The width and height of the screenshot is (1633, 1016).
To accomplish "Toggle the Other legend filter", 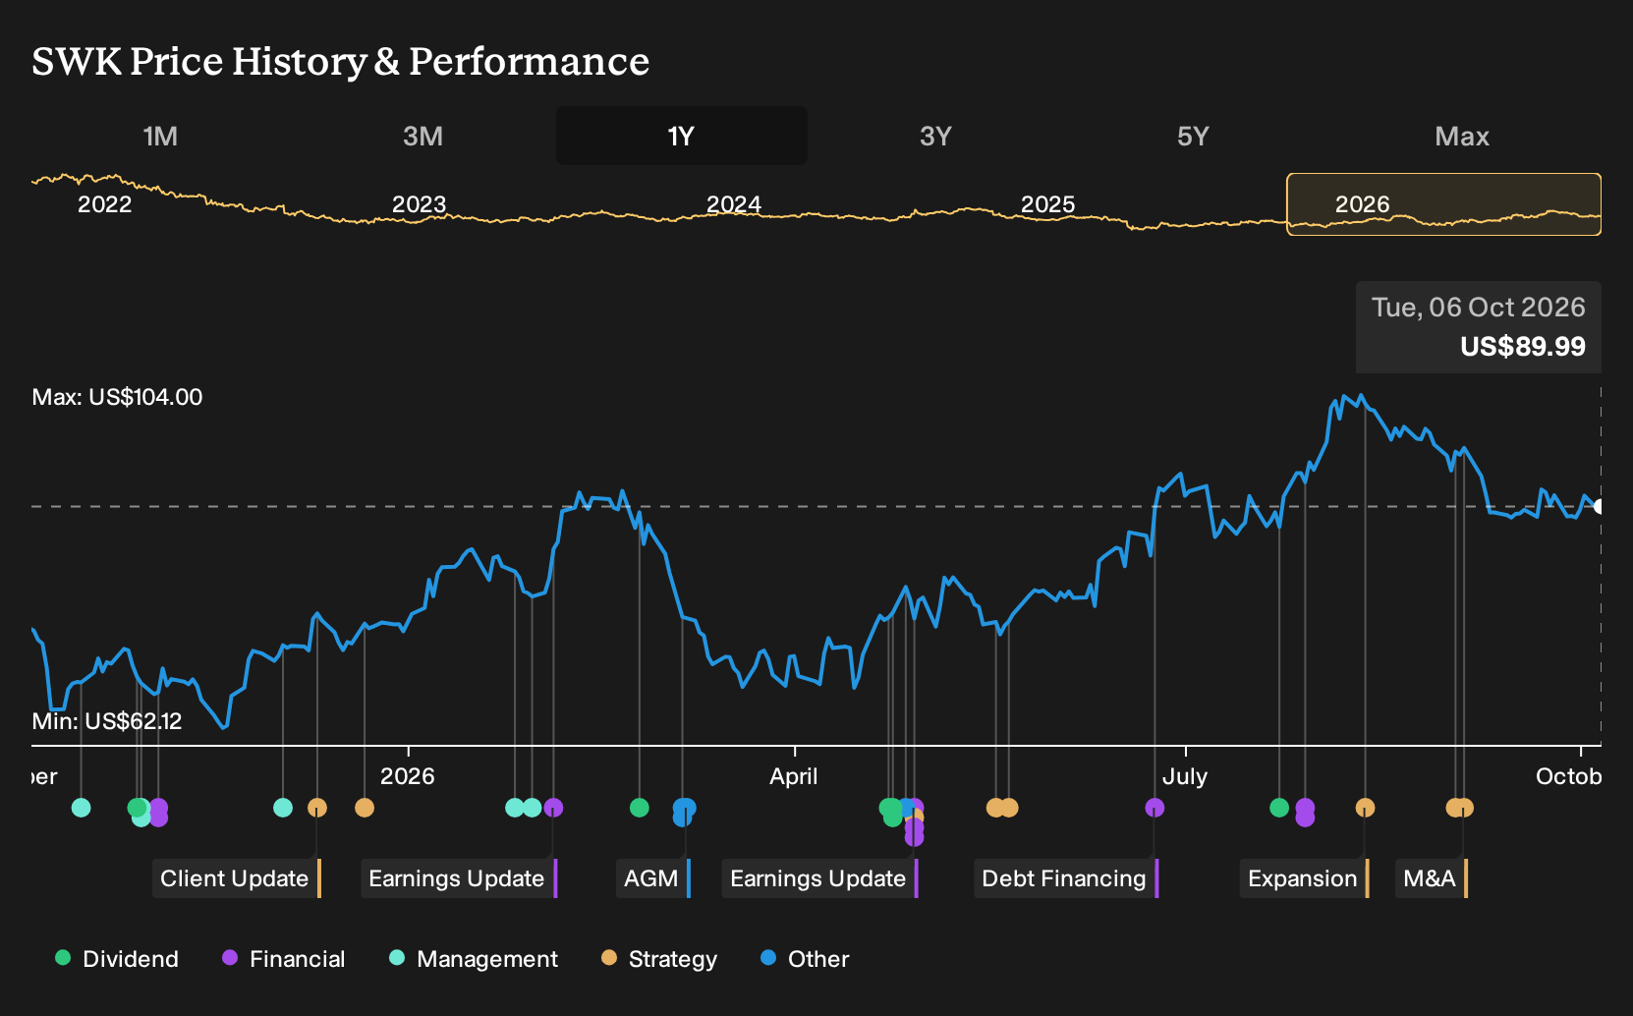I will pyautogui.click(x=805, y=959).
